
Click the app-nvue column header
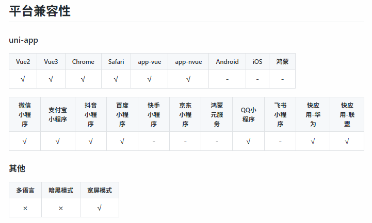click(188, 62)
